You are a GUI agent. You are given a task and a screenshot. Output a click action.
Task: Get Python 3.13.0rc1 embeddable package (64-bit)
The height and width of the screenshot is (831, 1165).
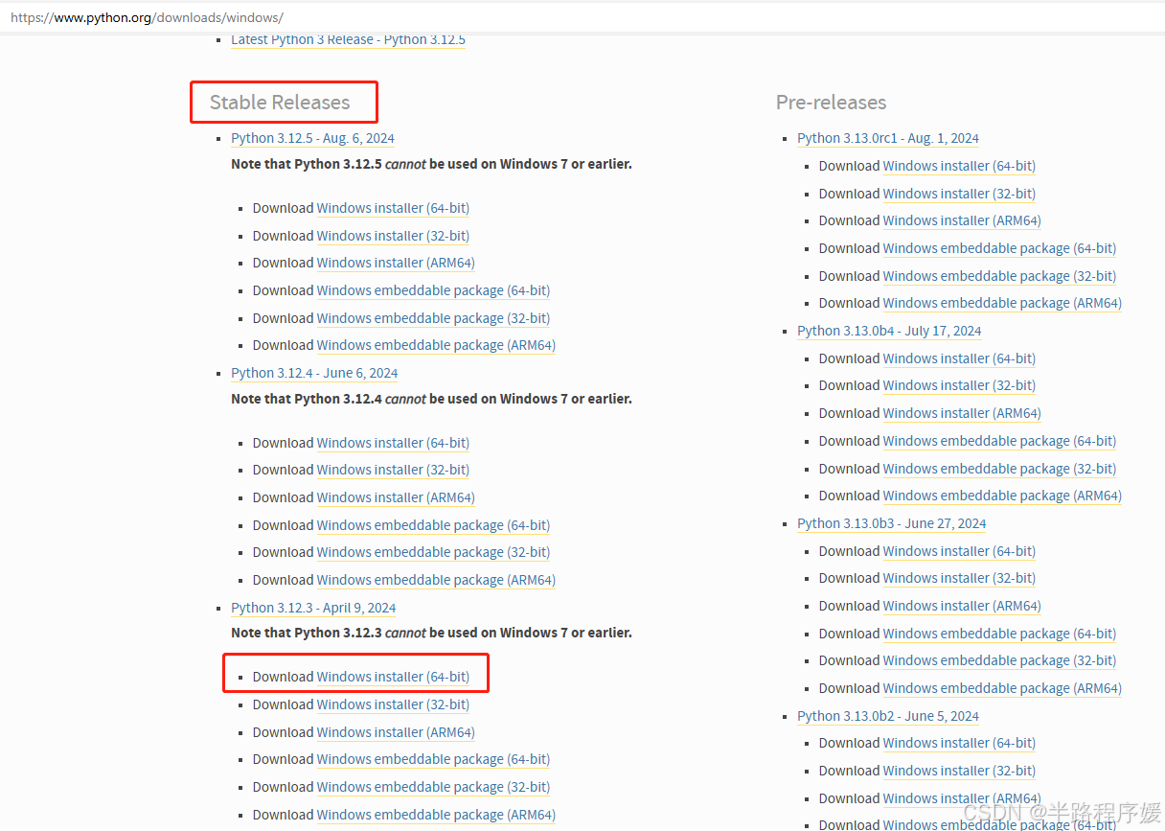[x=999, y=248]
